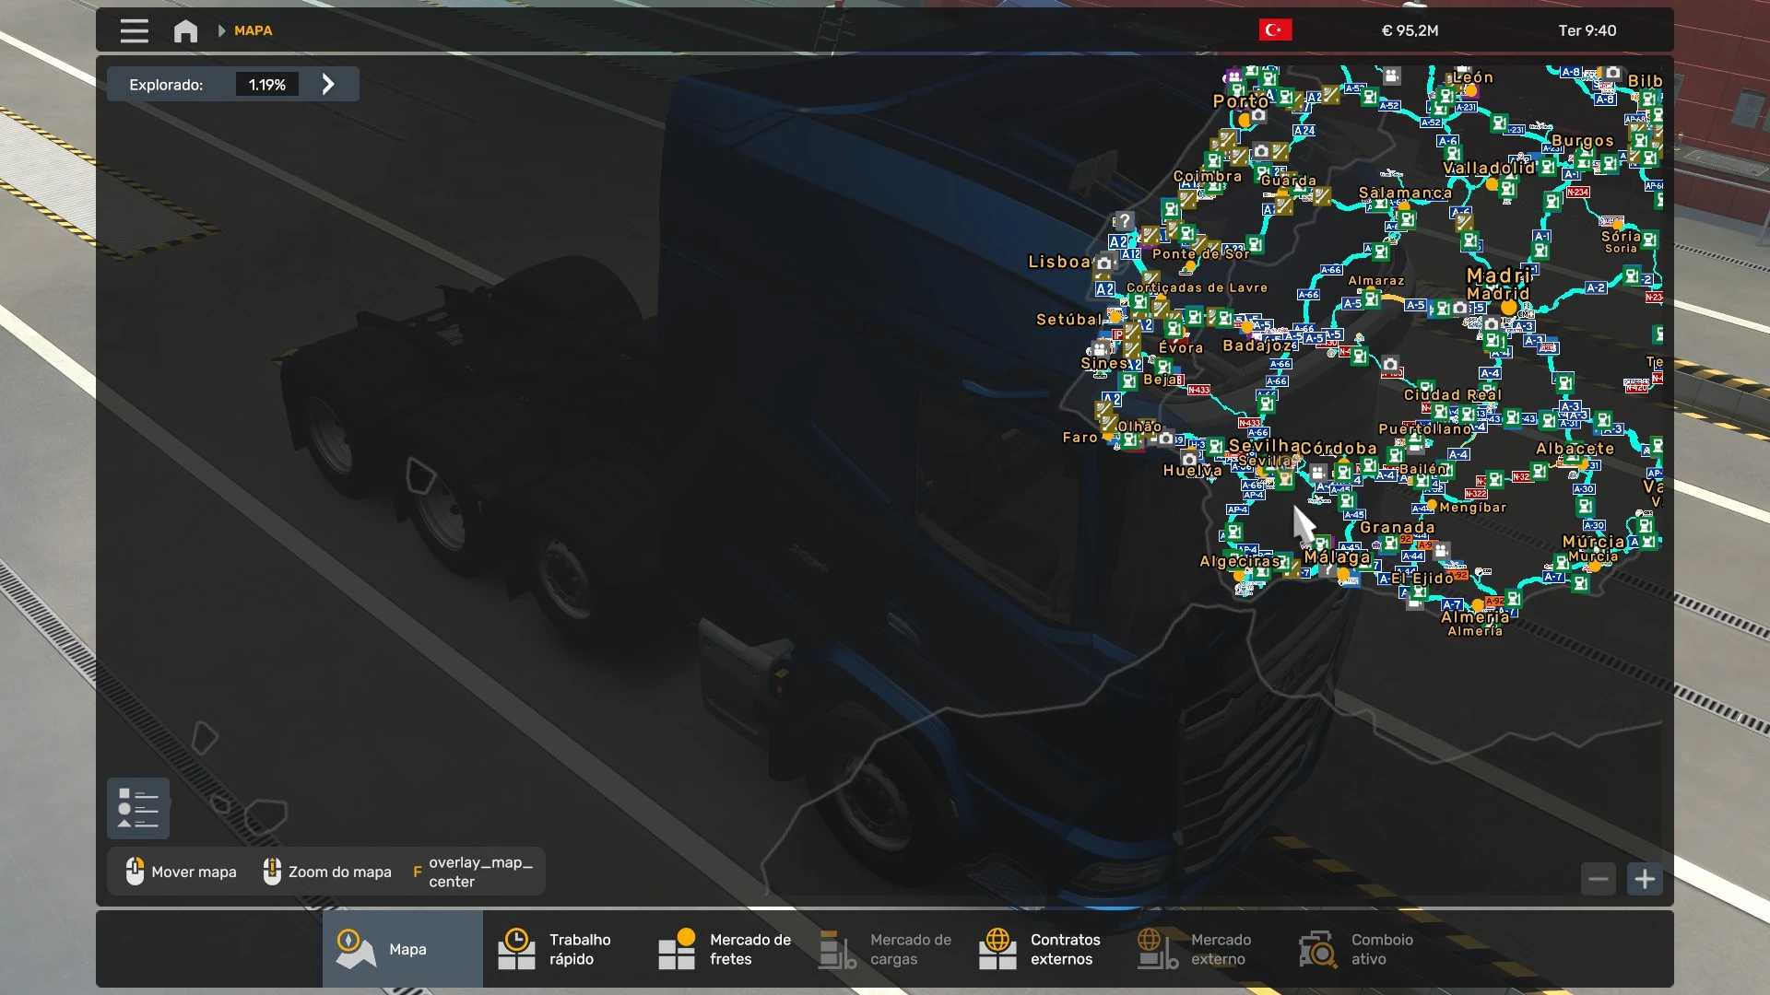Click the question mark marker near Lisboa
The width and height of the screenshot is (1770, 995).
[x=1123, y=221]
